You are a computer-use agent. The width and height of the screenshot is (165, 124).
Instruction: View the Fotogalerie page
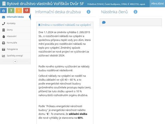click(x=15, y=49)
